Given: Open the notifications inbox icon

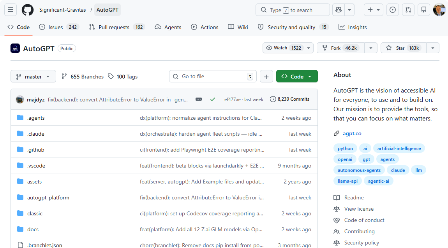Looking at the screenshot, I should pos(424,10).
